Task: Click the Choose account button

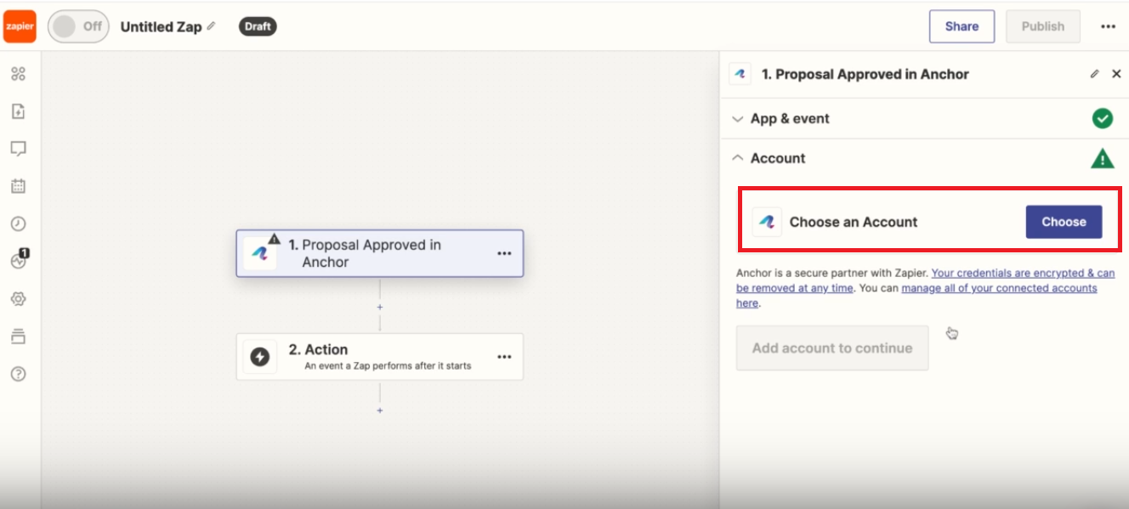Action: [x=1064, y=222]
